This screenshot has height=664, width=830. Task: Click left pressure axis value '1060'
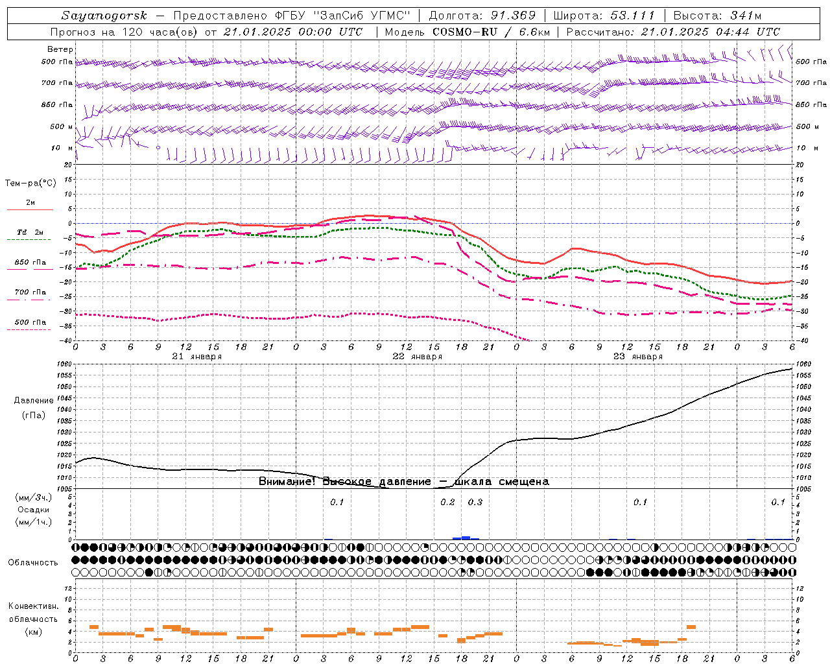point(65,364)
